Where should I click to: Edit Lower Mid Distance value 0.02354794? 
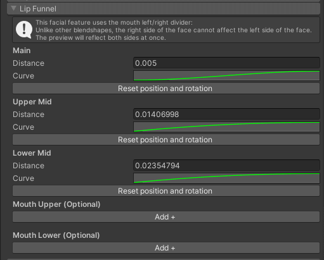pyautogui.click(x=226, y=165)
